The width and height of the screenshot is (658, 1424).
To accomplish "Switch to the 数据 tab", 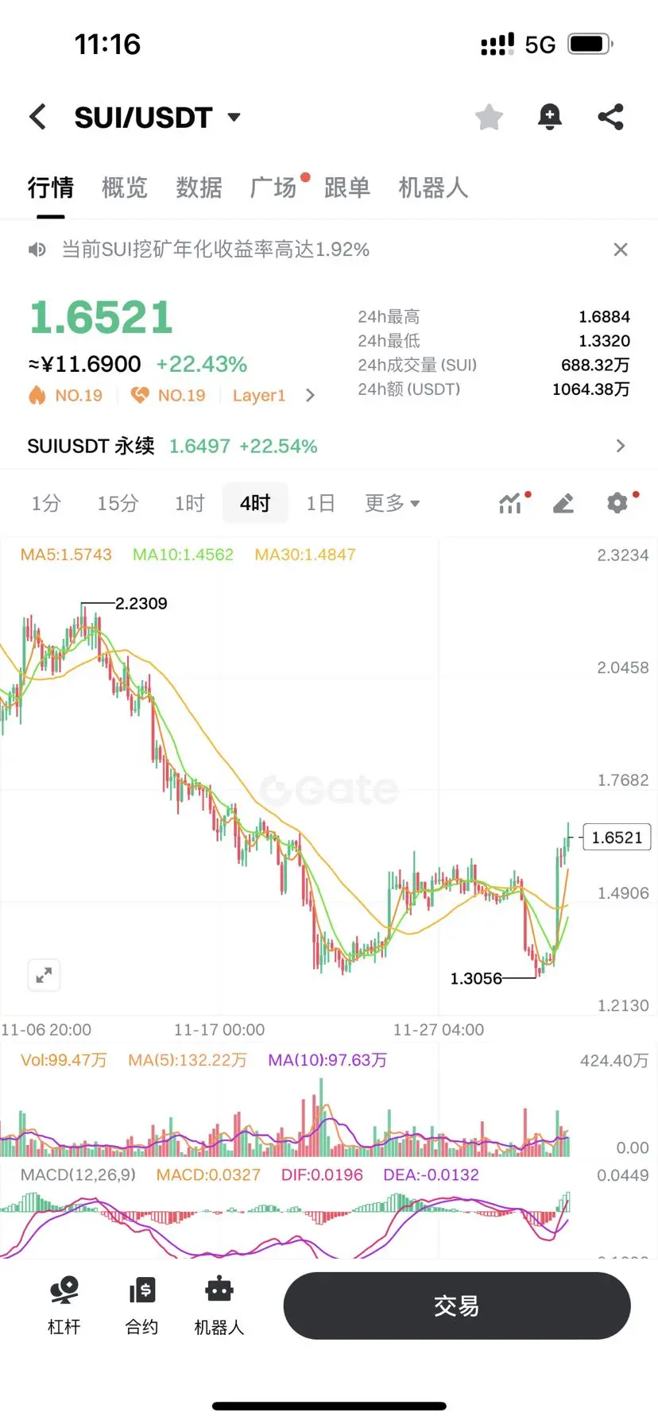I will coord(199,188).
